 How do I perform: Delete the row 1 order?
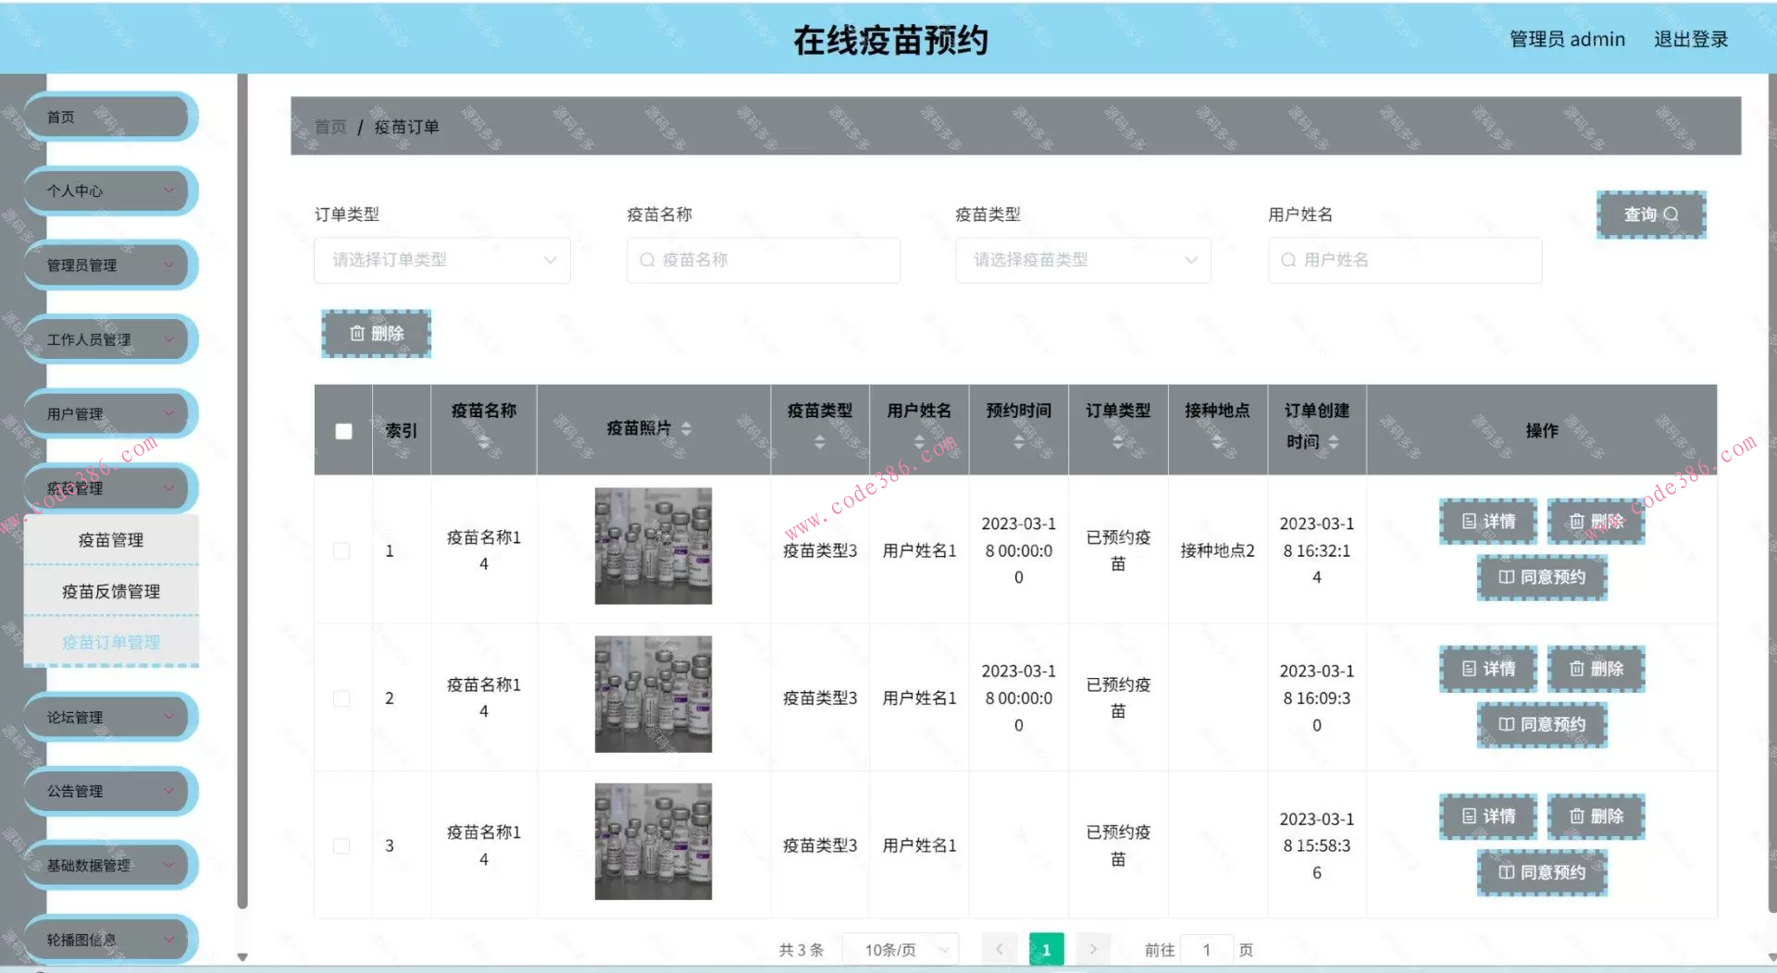(x=1596, y=522)
